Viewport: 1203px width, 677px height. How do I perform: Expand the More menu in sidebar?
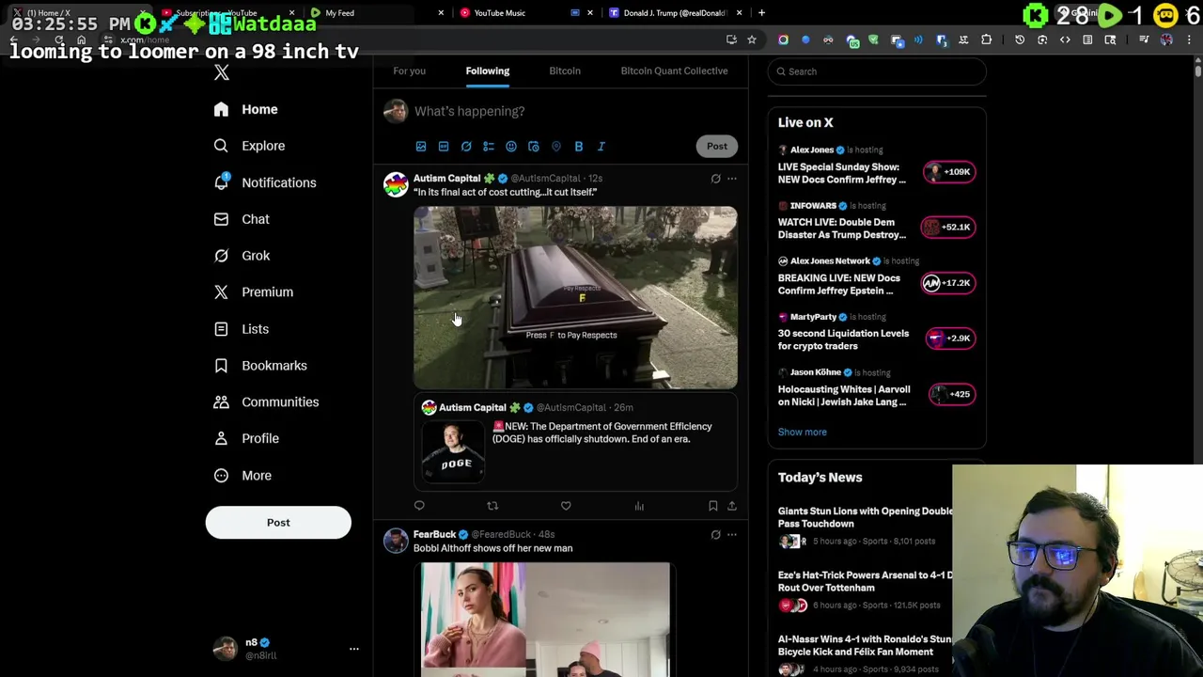pyautogui.click(x=242, y=476)
